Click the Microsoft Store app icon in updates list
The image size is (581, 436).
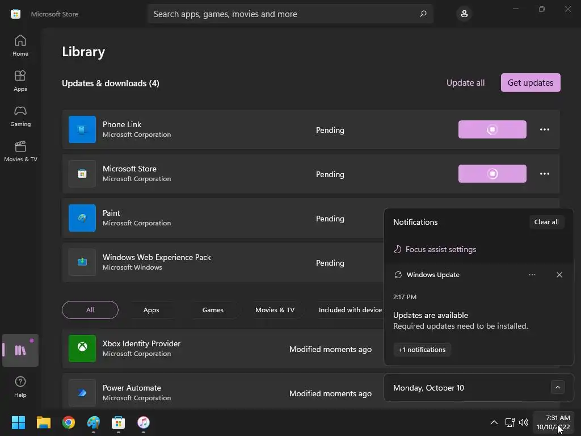tap(82, 174)
